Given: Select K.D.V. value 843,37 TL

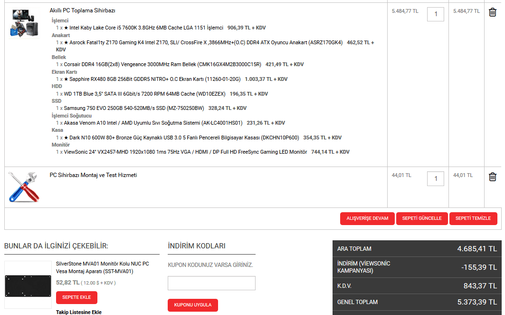Looking at the screenshot, I should (x=480, y=286).
